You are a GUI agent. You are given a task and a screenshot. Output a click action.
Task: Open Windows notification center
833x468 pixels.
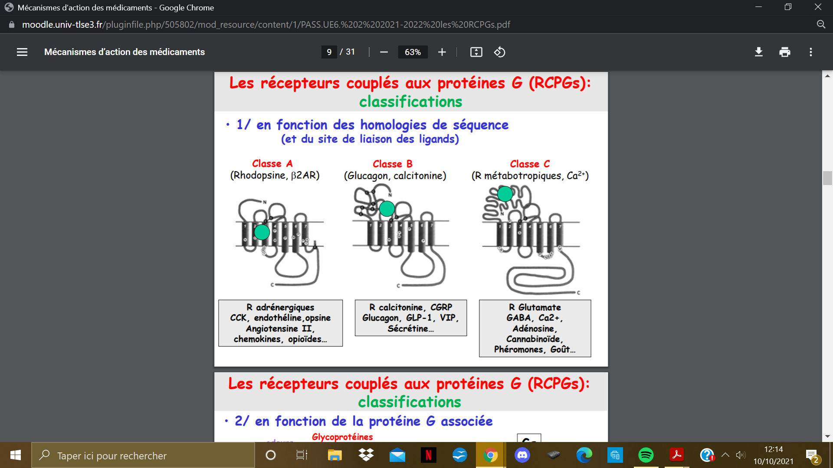[x=812, y=455]
